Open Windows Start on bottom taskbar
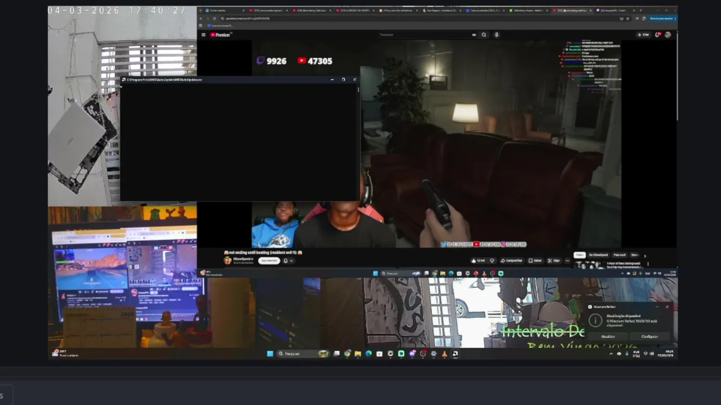The image size is (721, 405). point(270,353)
